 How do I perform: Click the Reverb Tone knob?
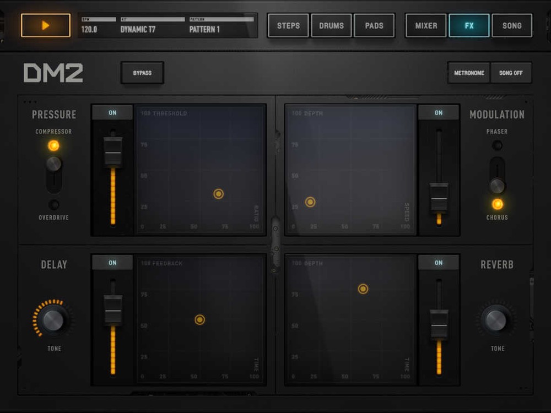(x=496, y=320)
